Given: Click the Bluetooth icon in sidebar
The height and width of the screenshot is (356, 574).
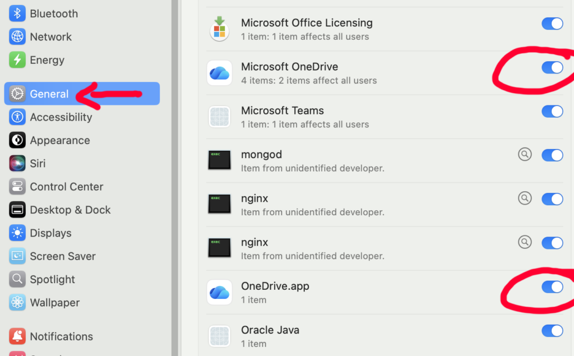Looking at the screenshot, I should (17, 13).
